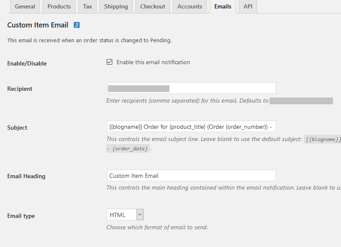This screenshot has height=247, width=341.
Task: Click the blue return arrow icon beside Custom Item Email
Action: [x=77, y=25]
